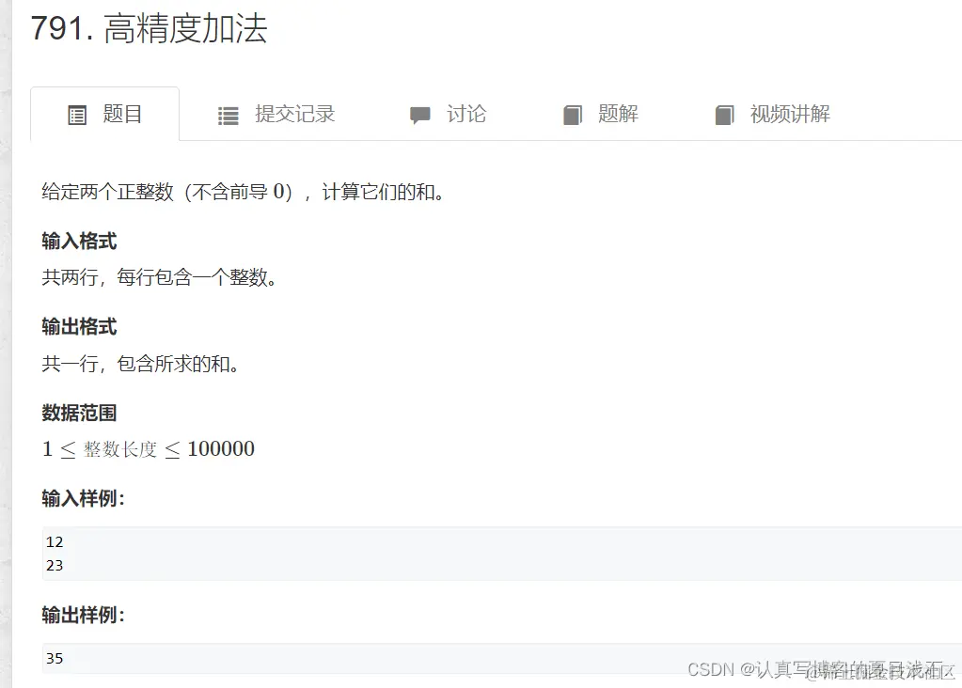Switch to the 提交记录 tab
This screenshot has height=688, width=962.
pos(276,114)
